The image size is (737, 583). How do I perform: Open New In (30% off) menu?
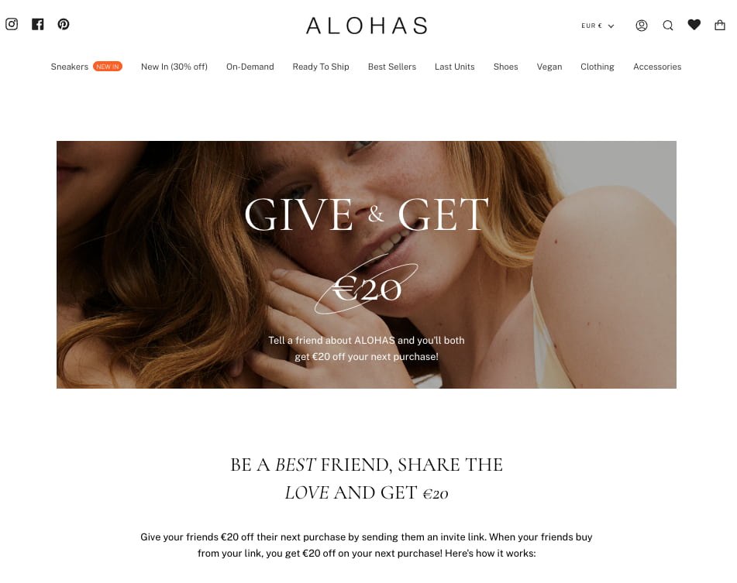pos(174,67)
